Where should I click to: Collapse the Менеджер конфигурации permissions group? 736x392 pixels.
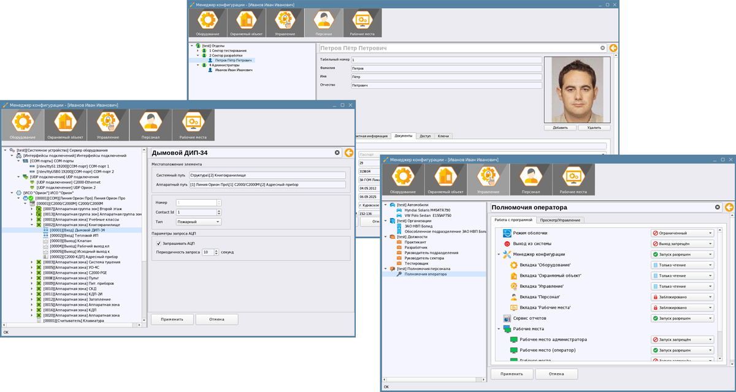tap(498, 254)
